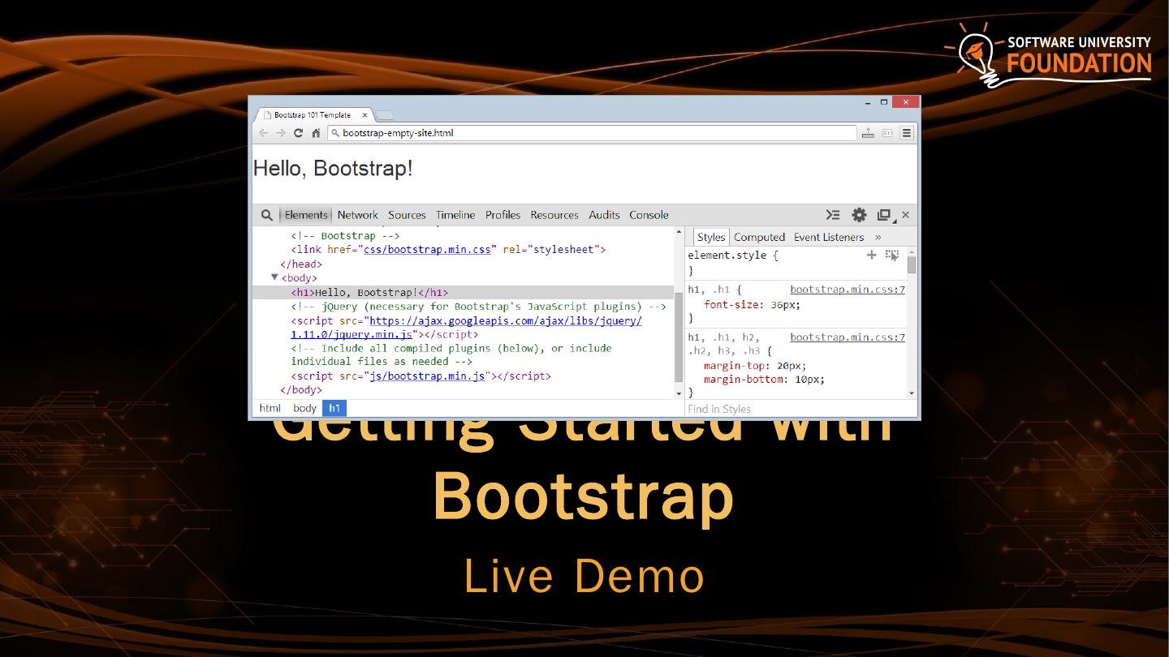This screenshot has width=1169, height=657.
Task: Show the console drawer icon
Action: tap(833, 215)
